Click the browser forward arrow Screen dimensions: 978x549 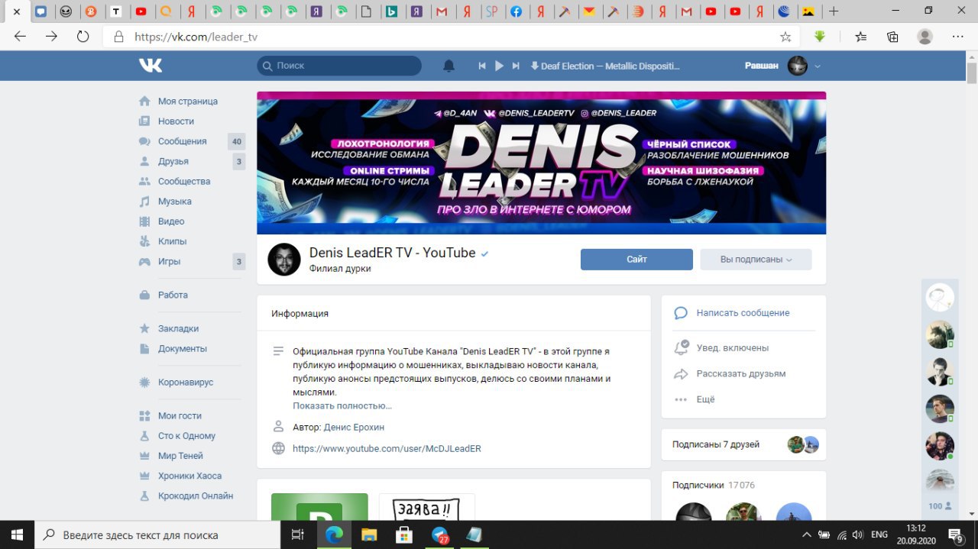pos(51,37)
